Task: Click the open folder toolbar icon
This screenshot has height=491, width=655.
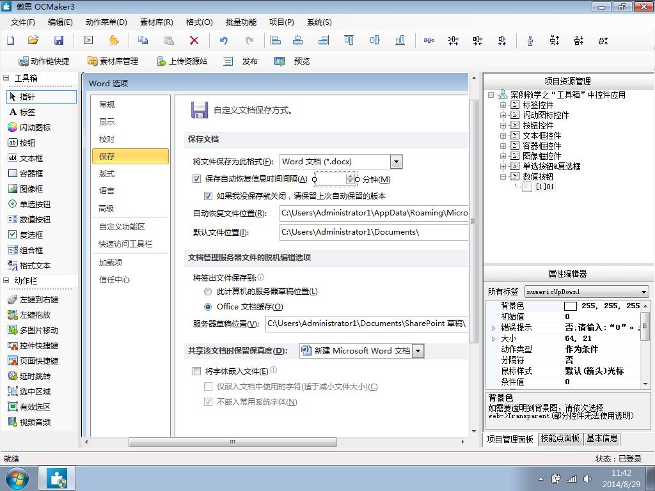Action: (x=33, y=40)
